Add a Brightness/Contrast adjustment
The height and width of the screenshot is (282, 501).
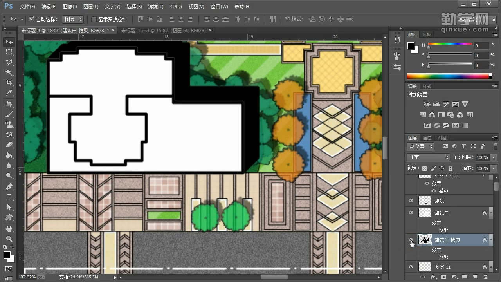(427, 105)
